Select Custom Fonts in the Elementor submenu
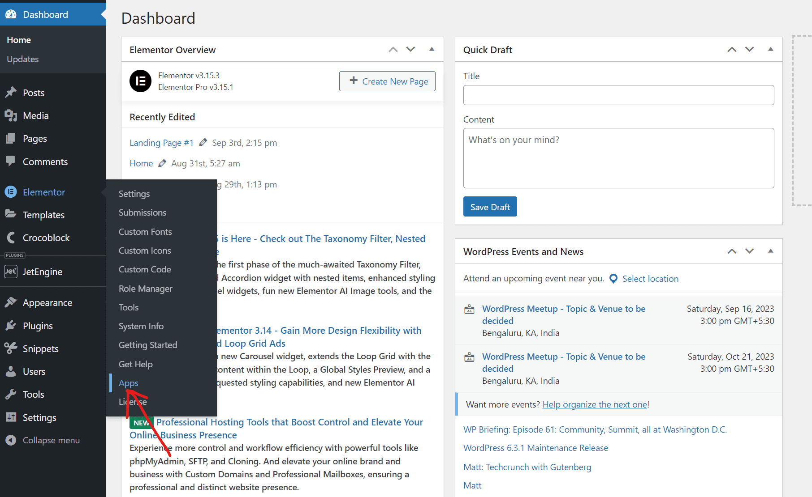 click(x=145, y=232)
